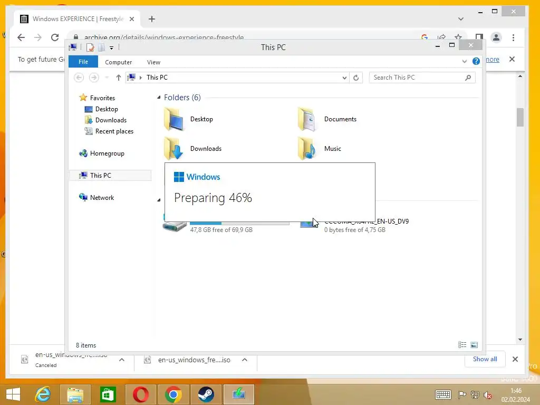Click the Properties quick access toolbar icon
Screen dimensions: 540x405
90,47
